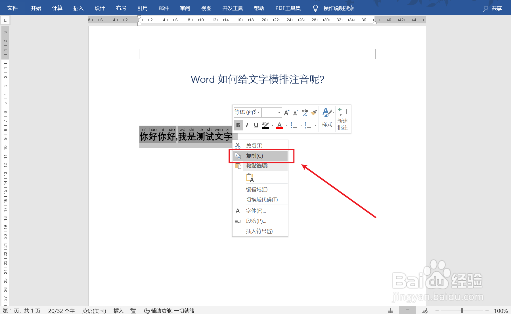This screenshot has width=511, height=314.
Task: Click 辅助功能: 一切就绪 accessibility status
Action: 169,311
